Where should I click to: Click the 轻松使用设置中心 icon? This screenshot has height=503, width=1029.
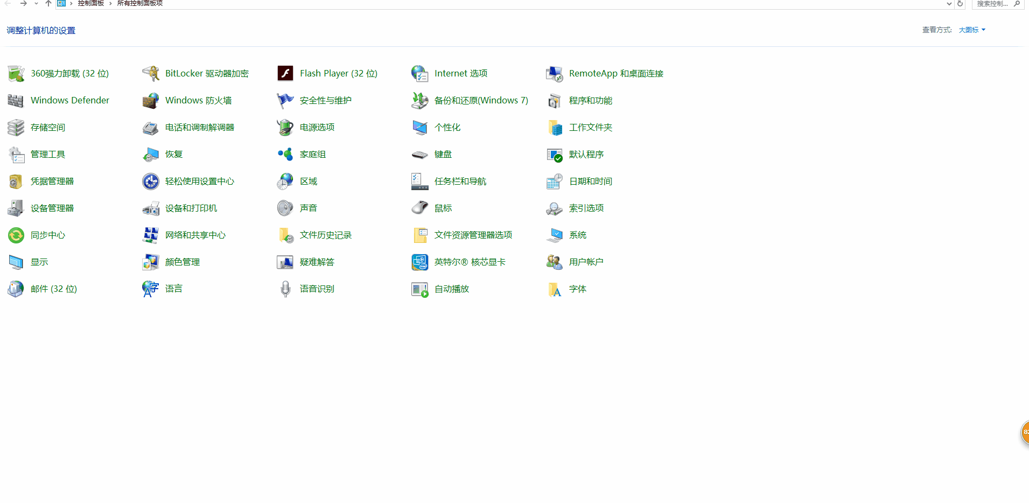coord(151,181)
